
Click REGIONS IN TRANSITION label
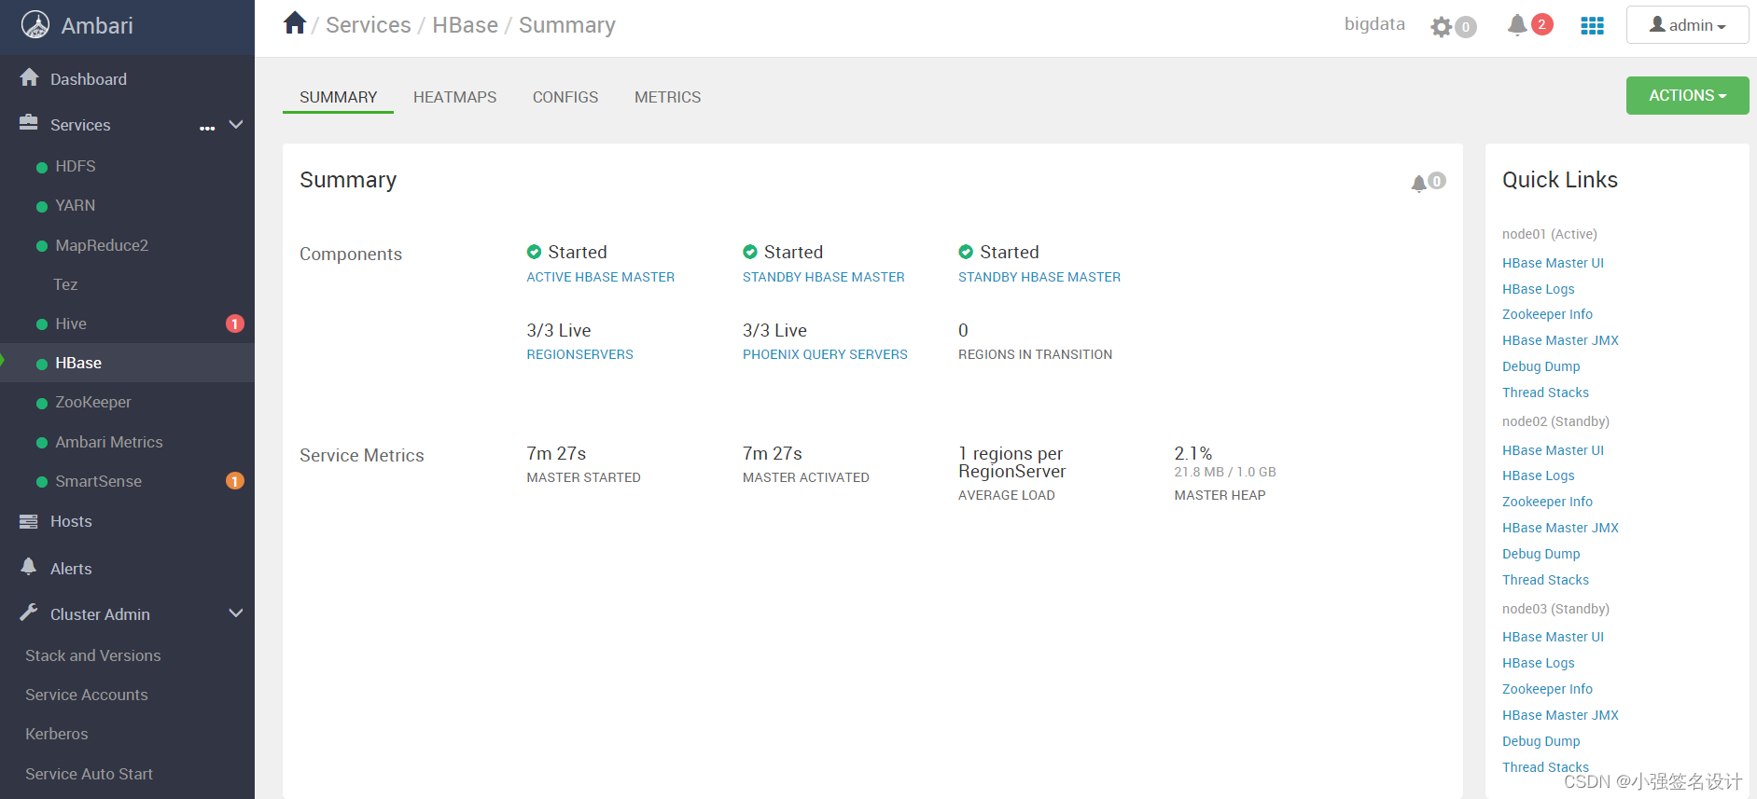tap(1035, 354)
